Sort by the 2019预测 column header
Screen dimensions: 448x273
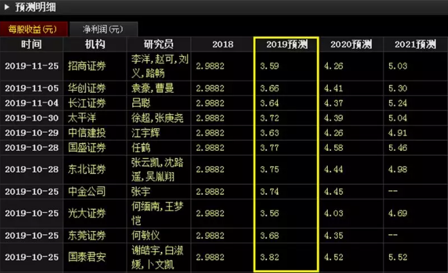click(287, 44)
